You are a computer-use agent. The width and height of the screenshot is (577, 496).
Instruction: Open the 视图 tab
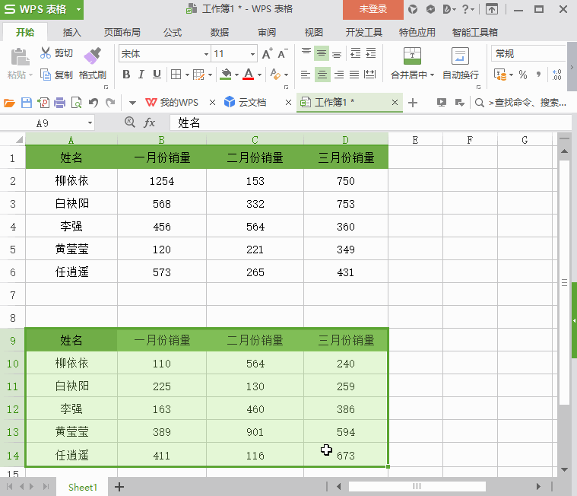pyautogui.click(x=314, y=33)
